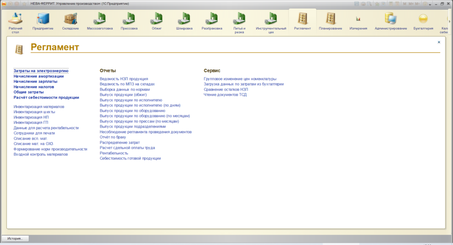Click the favorites star in the title bar
The image size is (453, 245).
point(24,4)
